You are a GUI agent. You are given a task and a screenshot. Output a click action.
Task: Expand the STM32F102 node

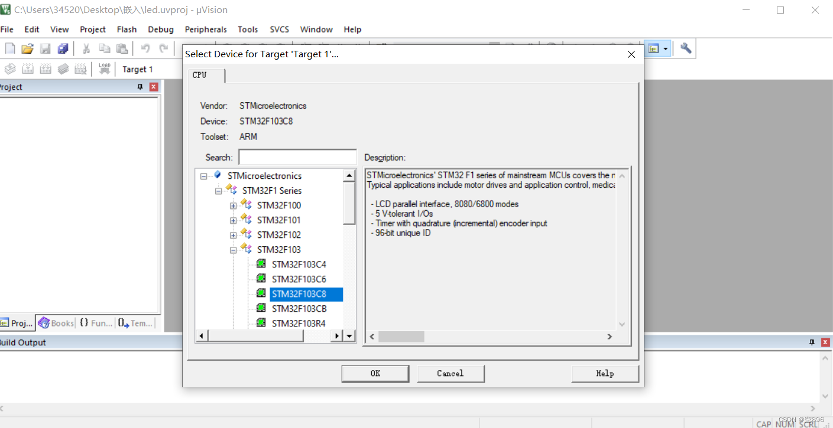(233, 235)
